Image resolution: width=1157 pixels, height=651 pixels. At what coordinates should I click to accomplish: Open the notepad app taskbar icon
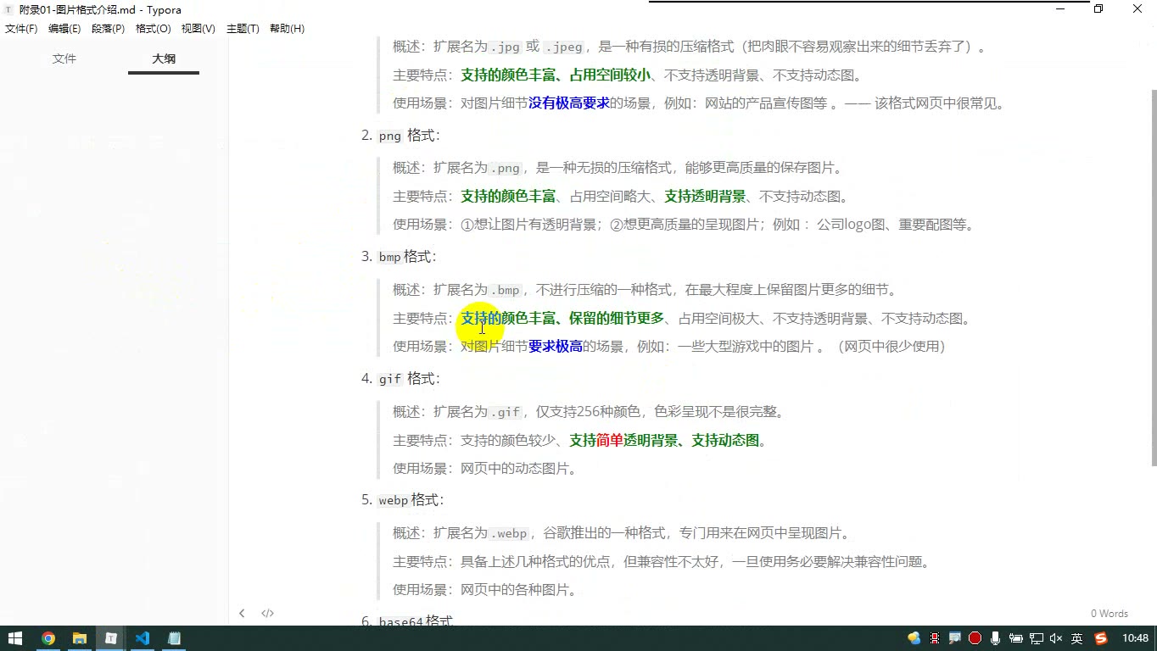point(174,638)
